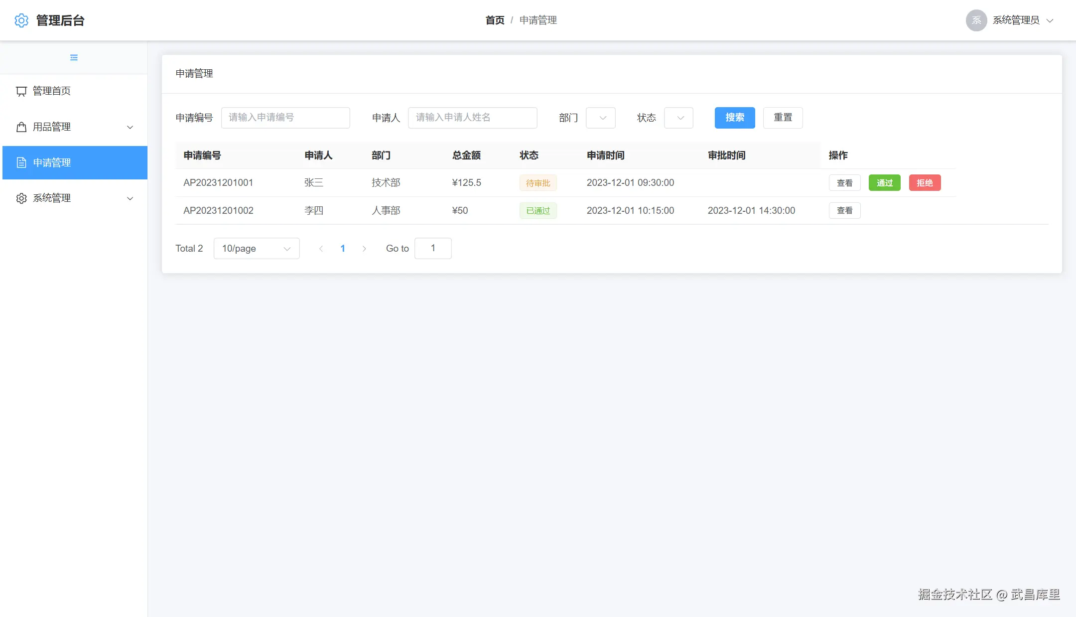Focus the 申请编号 input field
This screenshot has width=1076, height=617.
pos(285,118)
